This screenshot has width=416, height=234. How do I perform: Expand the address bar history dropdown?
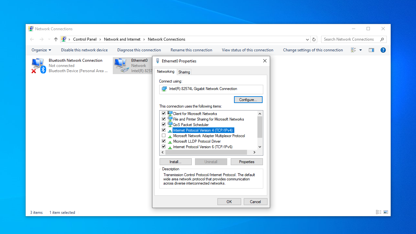tap(307, 39)
